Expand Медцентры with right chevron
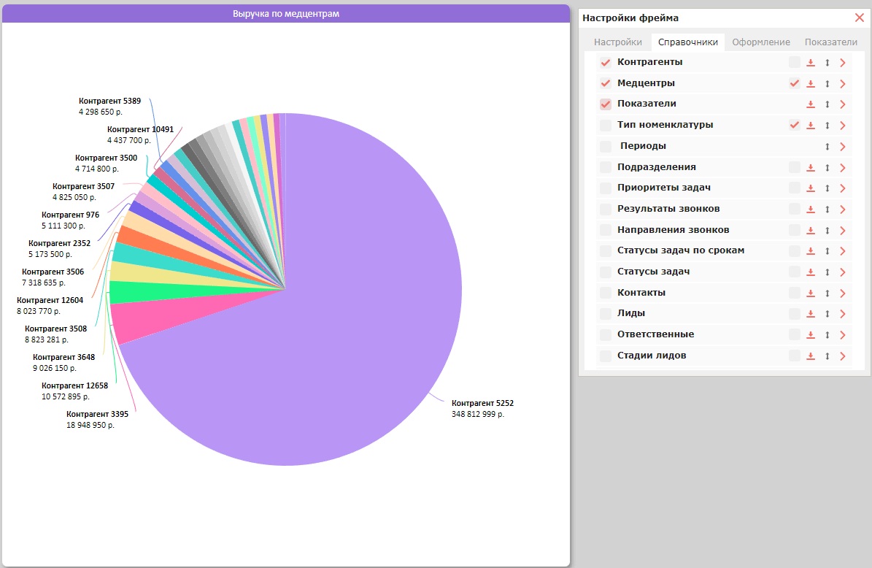Image resolution: width=872 pixels, height=568 pixels. pyautogui.click(x=843, y=84)
